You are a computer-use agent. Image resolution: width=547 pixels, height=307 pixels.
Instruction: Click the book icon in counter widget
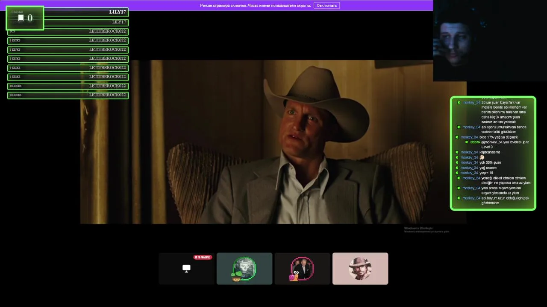pos(21,18)
